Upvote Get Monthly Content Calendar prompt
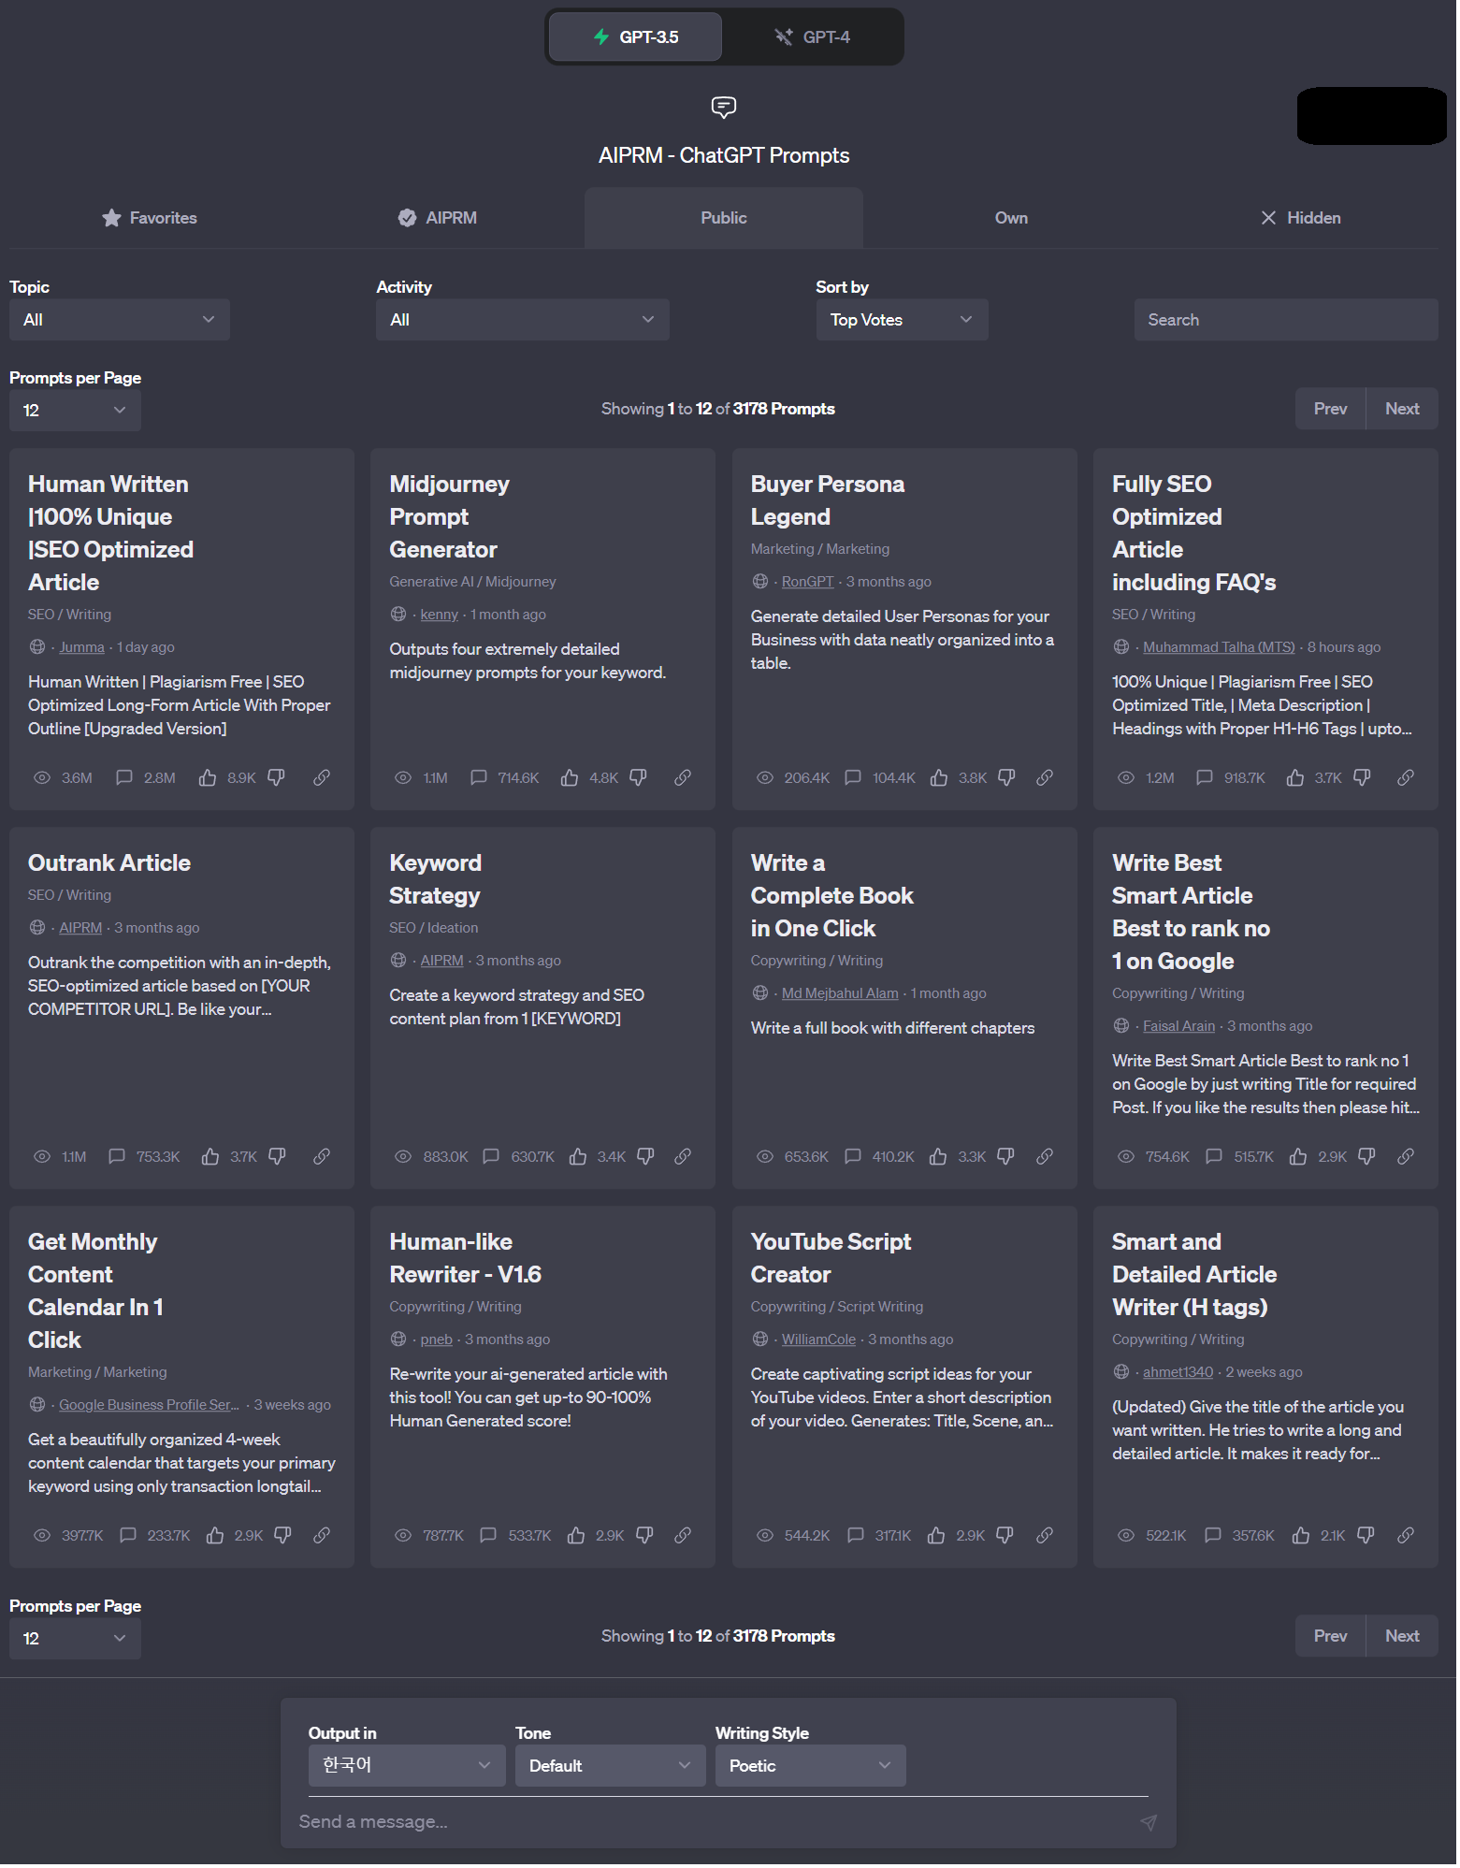Image resolution: width=1460 pixels, height=1868 pixels. 215,1537
